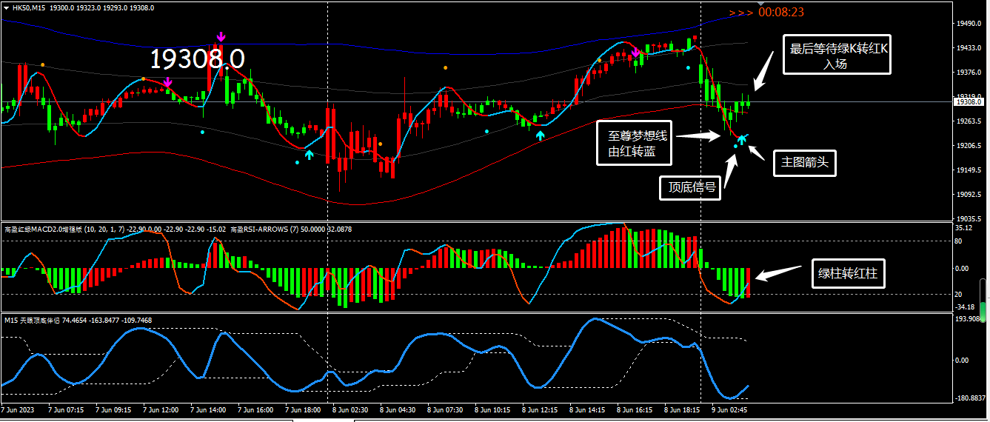The height and width of the screenshot is (422, 990).
Task: Click the 7 Jun 2023 date label
Action: (x=18, y=409)
